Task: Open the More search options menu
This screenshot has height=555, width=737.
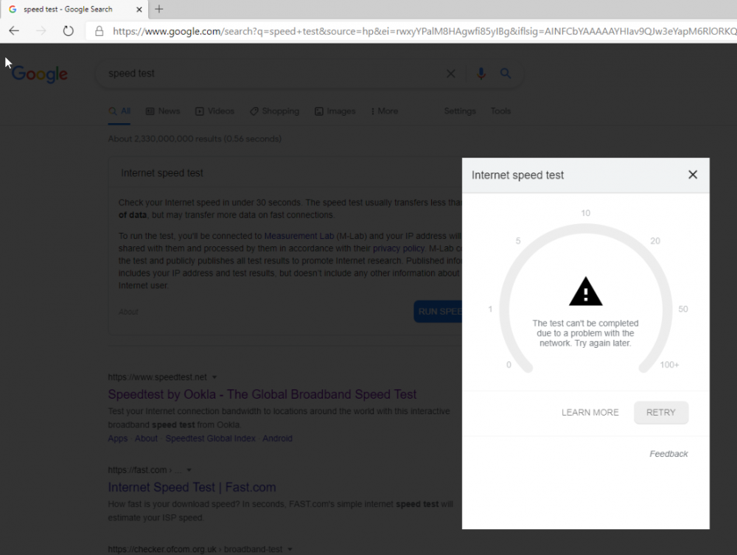Action: pyautogui.click(x=385, y=111)
